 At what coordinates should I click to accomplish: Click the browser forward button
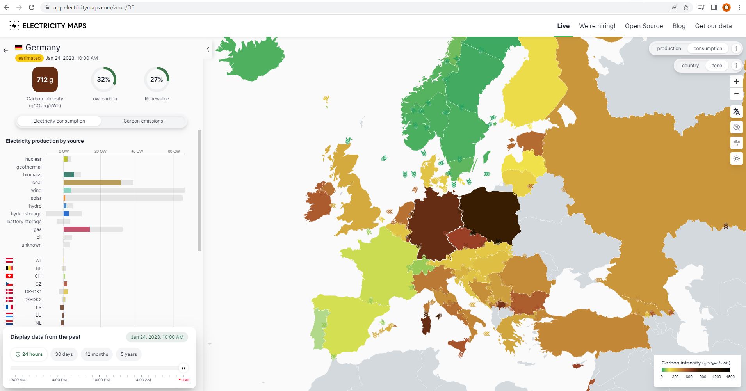(19, 7)
